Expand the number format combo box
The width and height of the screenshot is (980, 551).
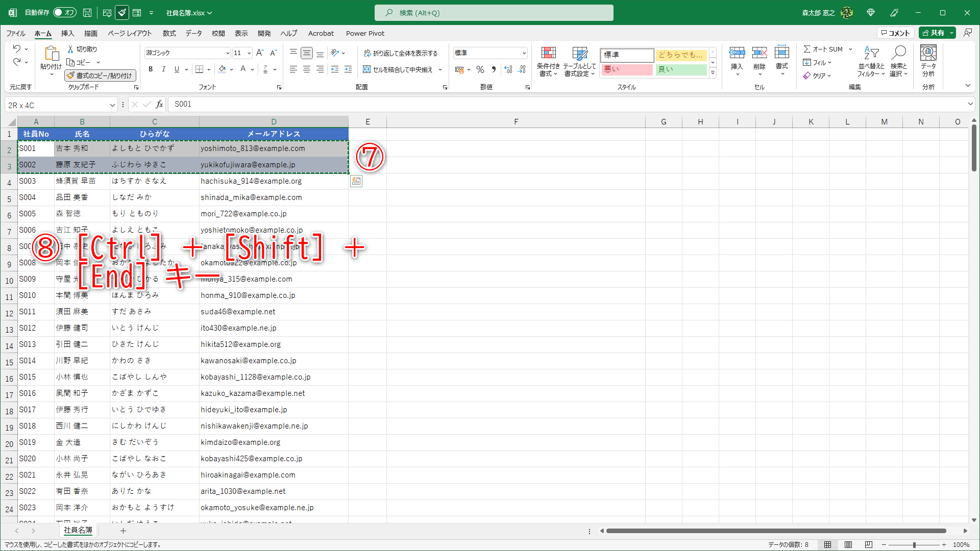[x=524, y=53]
